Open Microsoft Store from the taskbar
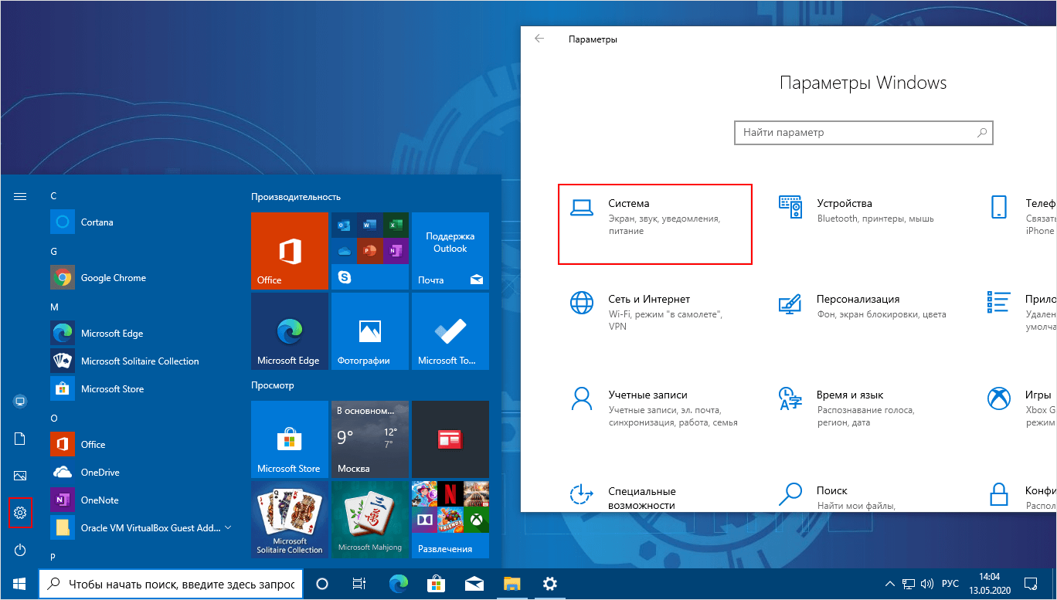 tap(436, 585)
